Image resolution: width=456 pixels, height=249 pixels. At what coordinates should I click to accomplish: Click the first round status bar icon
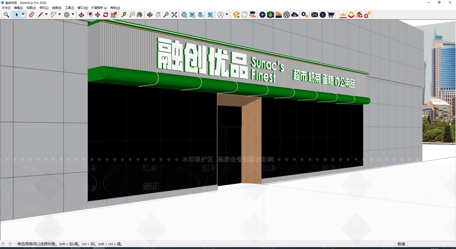[x=3, y=244]
